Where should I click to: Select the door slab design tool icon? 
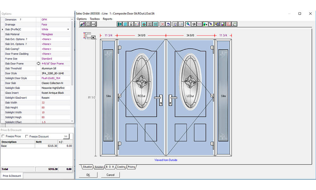tap(119, 24)
